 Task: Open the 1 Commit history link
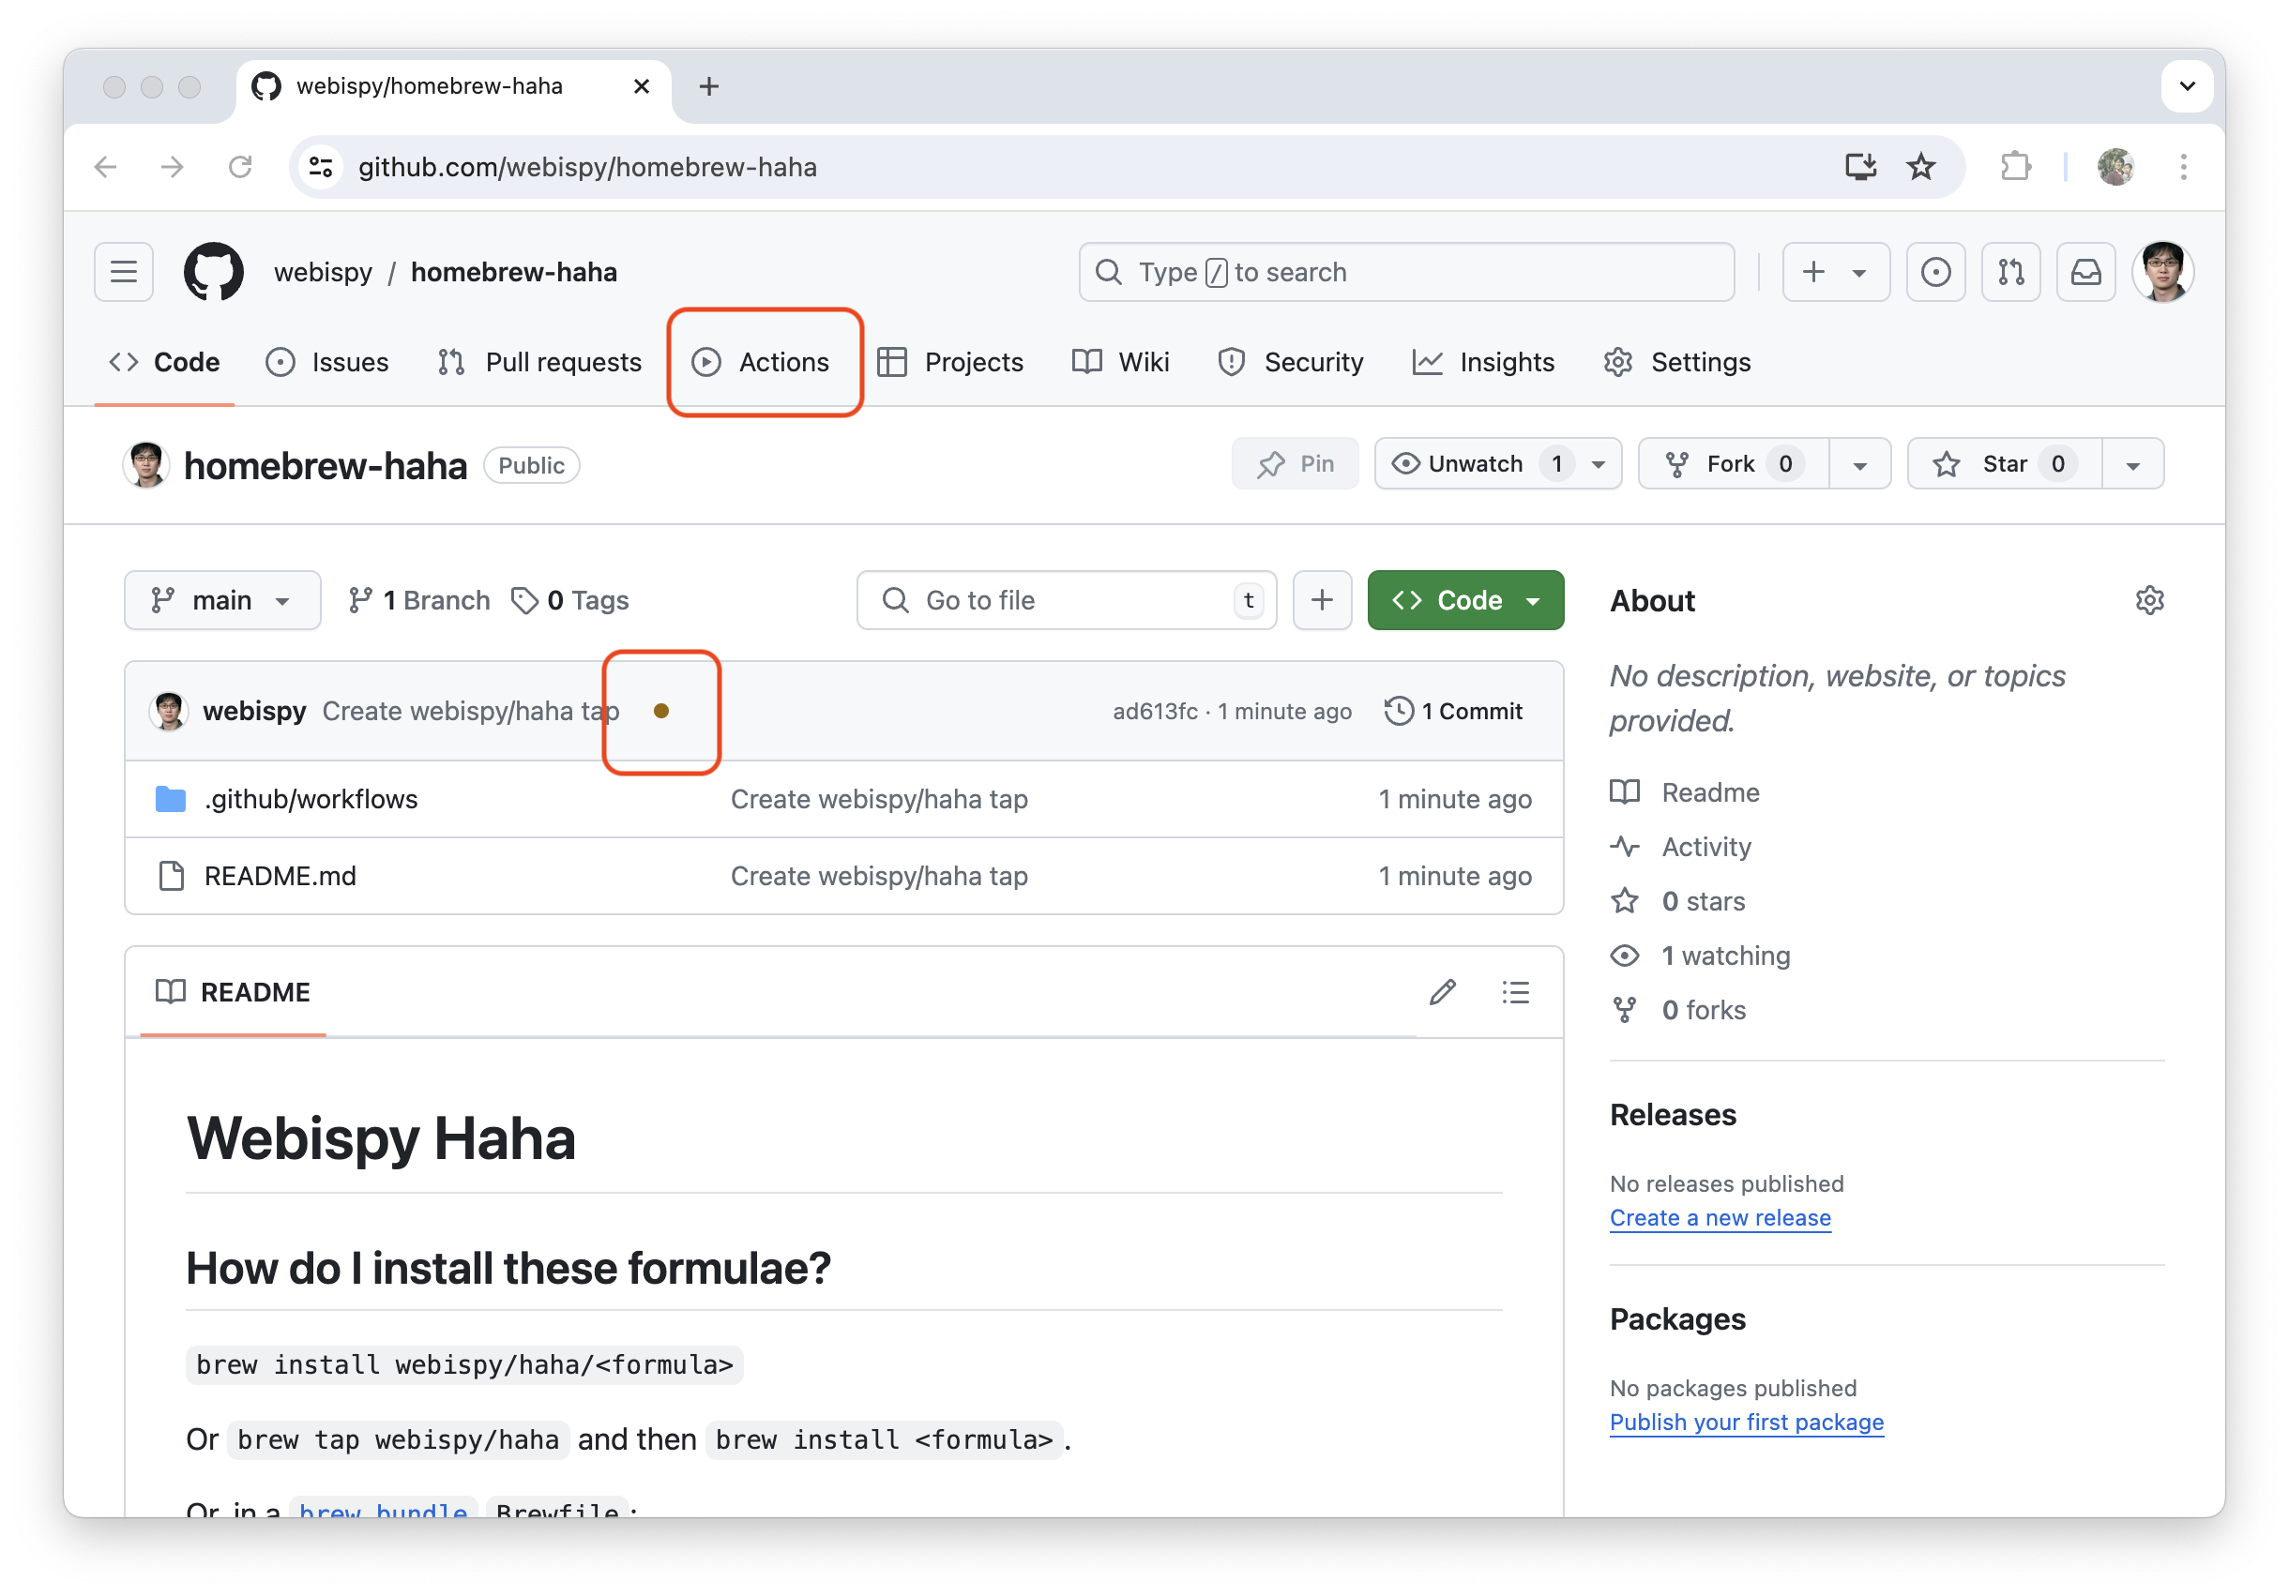coord(1452,711)
